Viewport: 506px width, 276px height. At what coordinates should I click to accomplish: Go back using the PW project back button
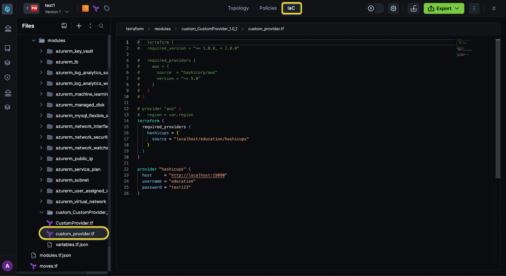click(31, 8)
